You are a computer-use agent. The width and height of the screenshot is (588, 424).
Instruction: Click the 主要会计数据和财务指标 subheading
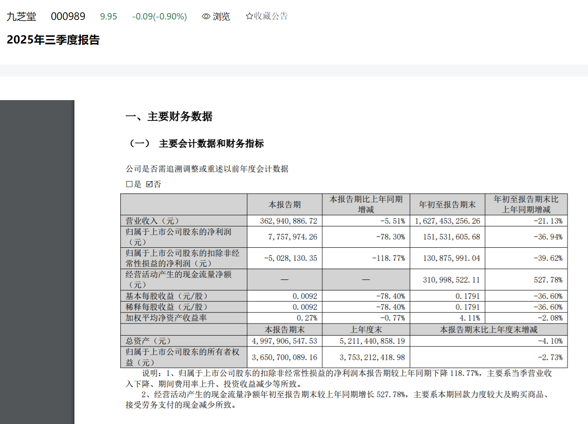click(211, 144)
